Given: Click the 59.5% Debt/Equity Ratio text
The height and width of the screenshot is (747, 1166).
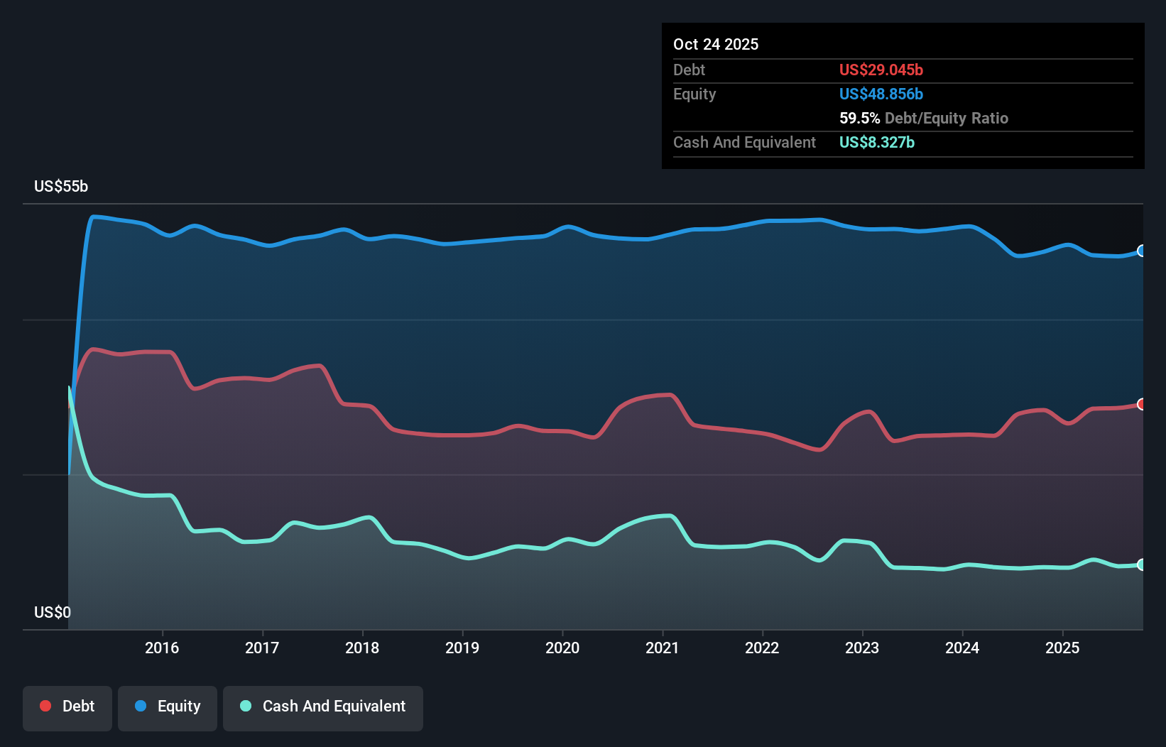Looking at the screenshot, I should [924, 118].
